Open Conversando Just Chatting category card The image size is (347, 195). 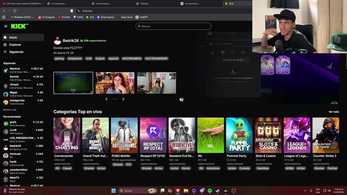point(67,135)
